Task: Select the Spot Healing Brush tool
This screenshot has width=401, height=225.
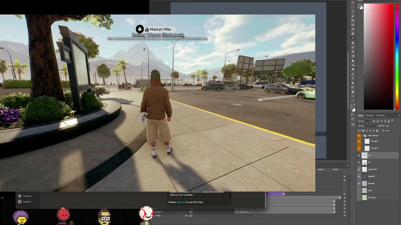Action: (353, 34)
